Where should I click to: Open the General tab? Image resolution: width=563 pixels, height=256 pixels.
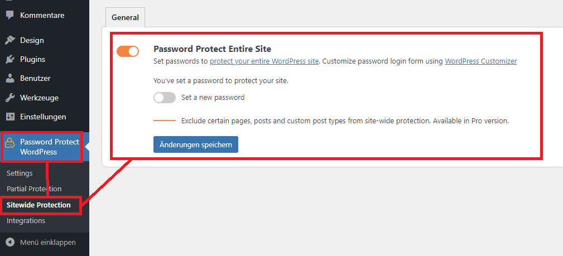[x=125, y=17]
